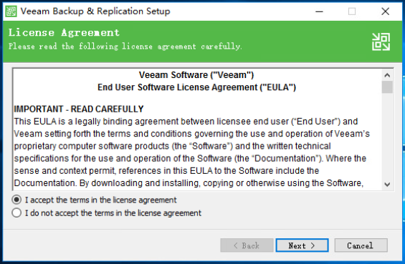The width and height of the screenshot is (405, 264).
Task: Select 'I accept the terms' radio button
Action: click(16, 200)
